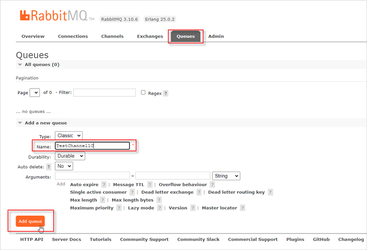Open the GitHub link
Viewport: 367px width, 250px height.
pyautogui.click(x=322, y=239)
